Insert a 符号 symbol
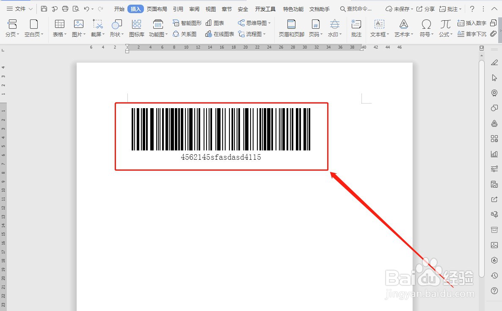The height and width of the screenshot is (311, 502). click(426, 28)
